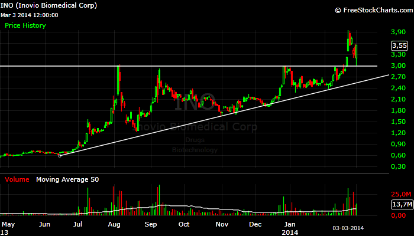Click the May 13 date axis label
Screen dimensions: 414x236
(8, 228)
